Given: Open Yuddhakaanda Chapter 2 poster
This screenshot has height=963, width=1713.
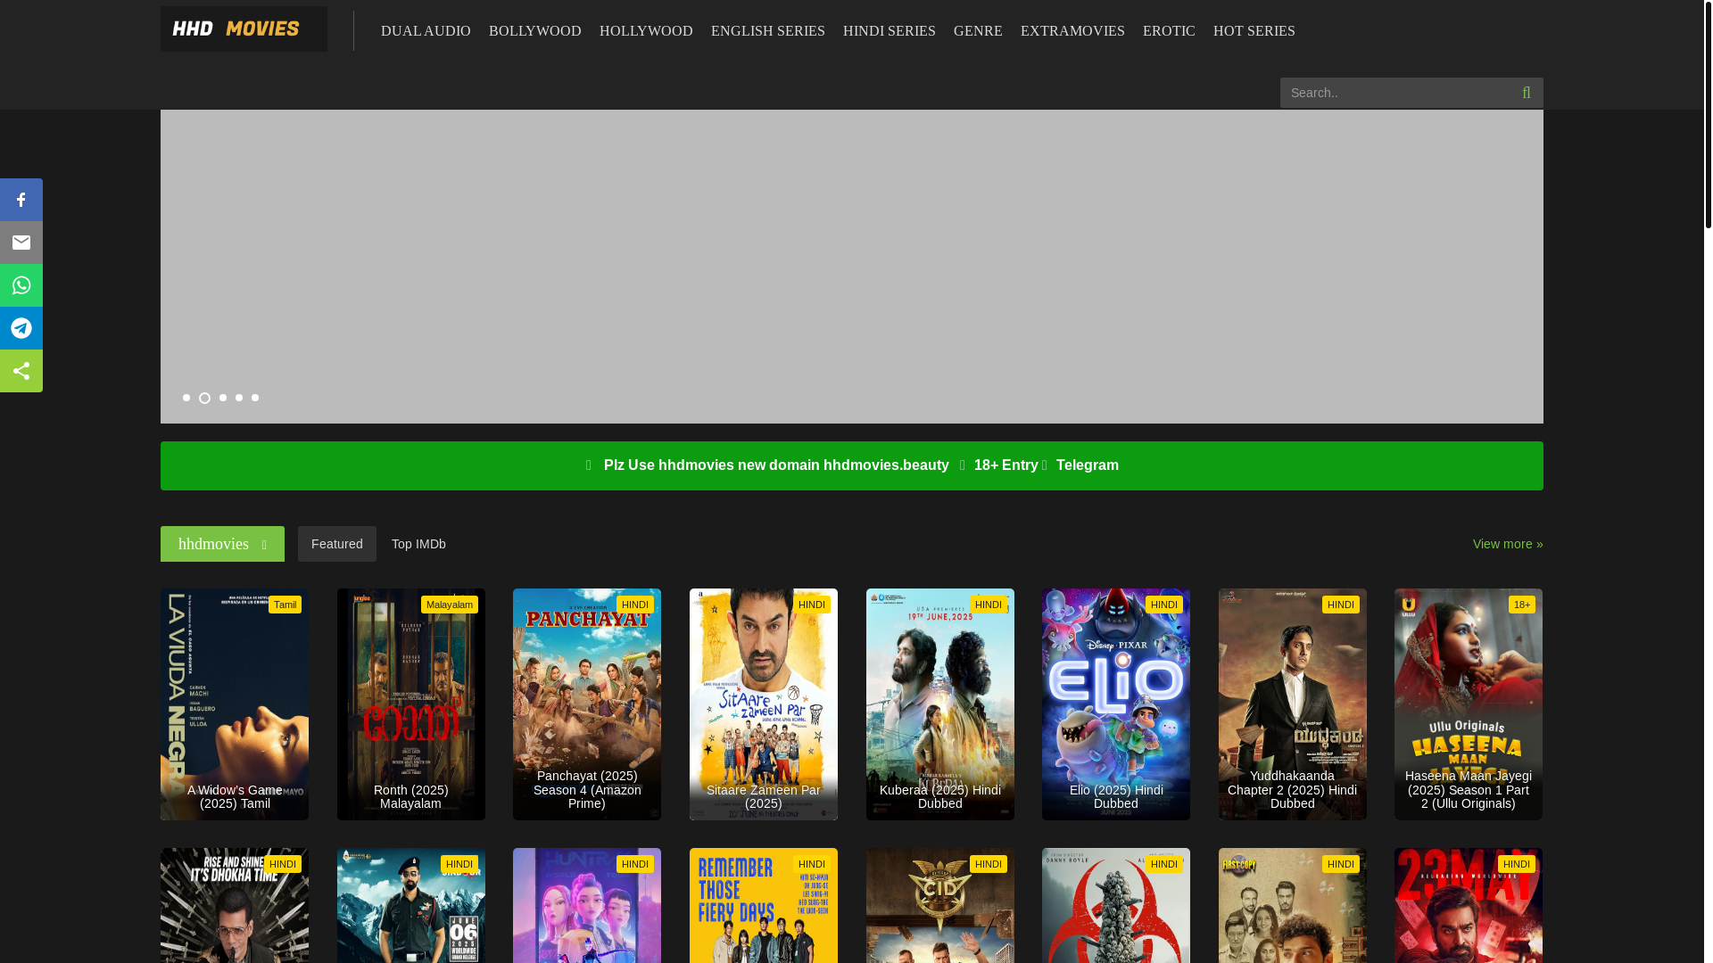Looking at the screenshot, I should pyautogui.click(x=1293, y=704).
